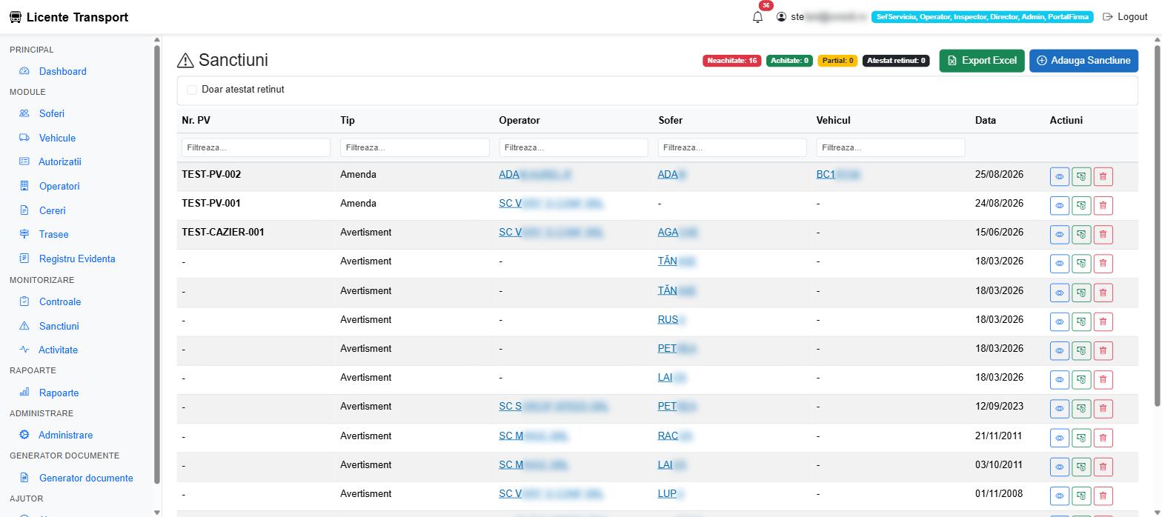Open the BC1 vehicle link

[838, 175]
